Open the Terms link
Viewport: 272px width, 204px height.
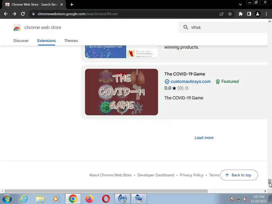pyautogui.click(x=214, y=175)
